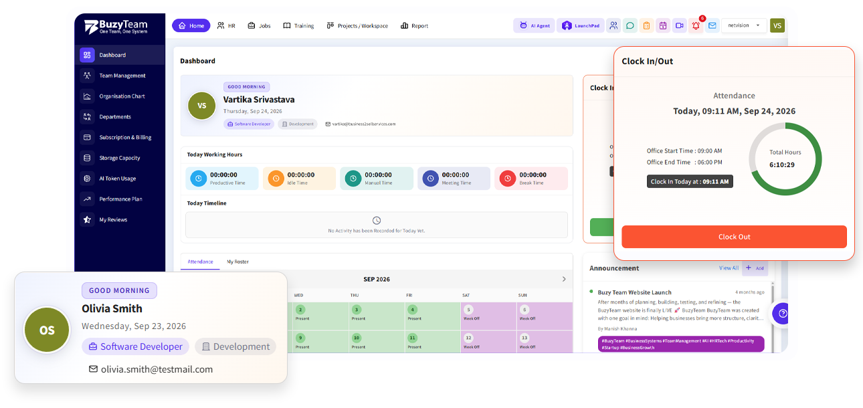The height and width of the screenshot is (408, 863).
Task: Open the HR menu
Action: [226, 25]
